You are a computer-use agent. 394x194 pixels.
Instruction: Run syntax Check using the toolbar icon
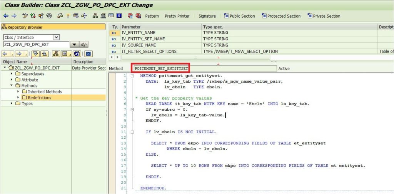click(60, 16)
